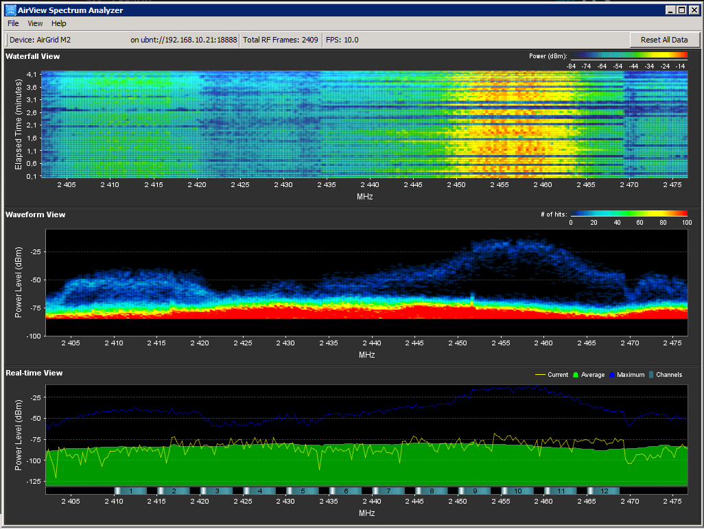Click the green Average legend marker
Viewport: 704px width, 529px height.
pos(574,375)
